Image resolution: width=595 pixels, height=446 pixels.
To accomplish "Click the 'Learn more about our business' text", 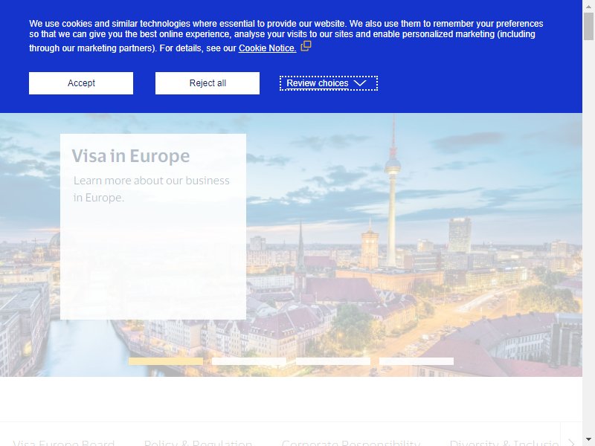I will [152, 181].
